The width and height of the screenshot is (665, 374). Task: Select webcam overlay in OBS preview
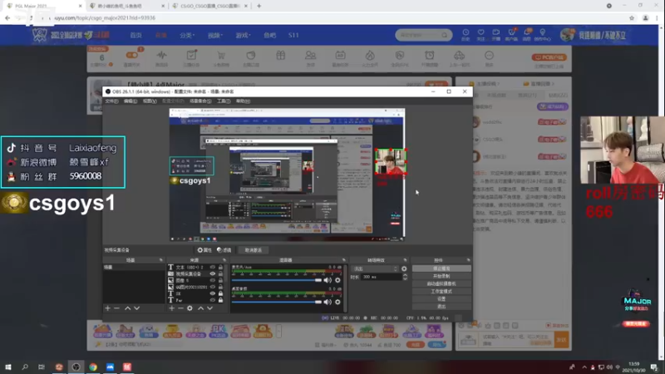tap(390, 161)
